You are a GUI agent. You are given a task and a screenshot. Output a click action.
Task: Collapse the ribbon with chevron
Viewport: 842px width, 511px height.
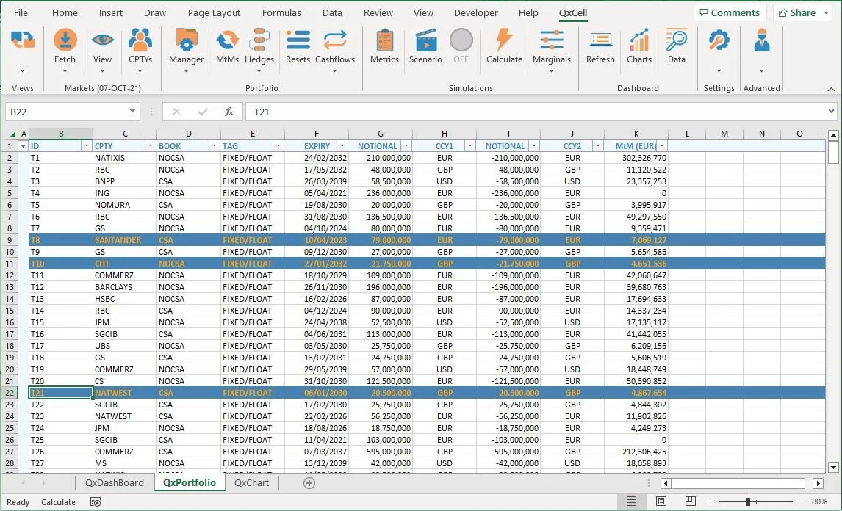831,89
